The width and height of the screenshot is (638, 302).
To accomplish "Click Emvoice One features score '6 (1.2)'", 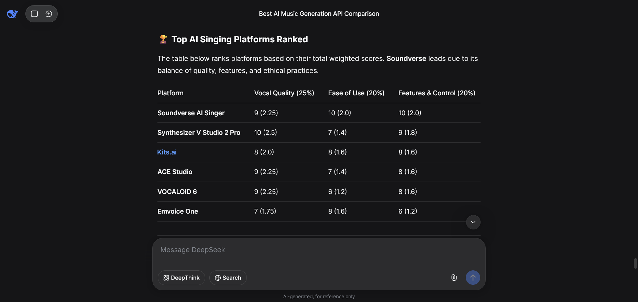I will [408, 211].
